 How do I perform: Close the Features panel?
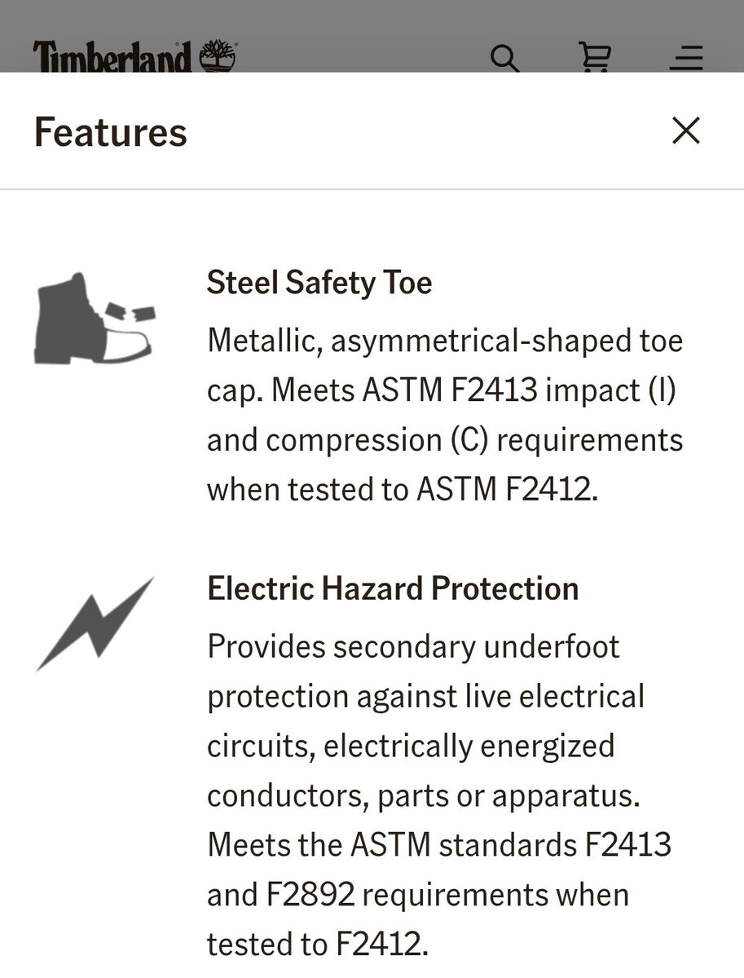pyautogui.click(x=685, y=130)
